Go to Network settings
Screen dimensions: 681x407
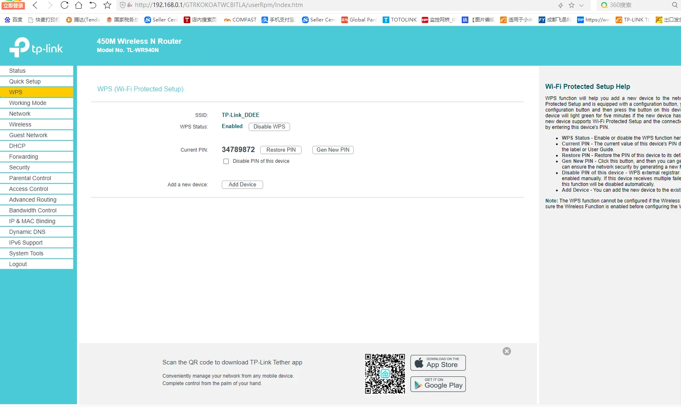(36, 114)
